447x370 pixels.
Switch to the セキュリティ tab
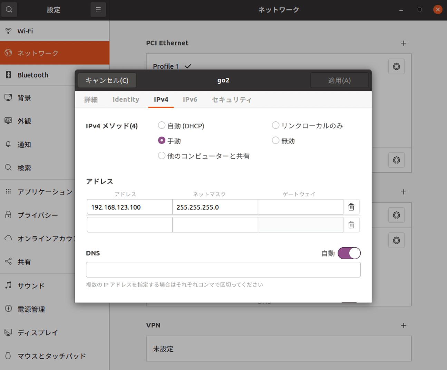pos(232,100)
